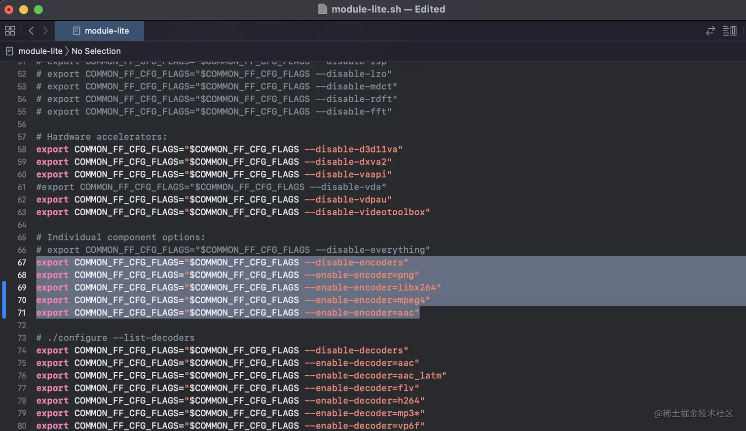This screenshot has width=746, height=431.
Task: Click line number 52 in gutter
Action: [x=22, y=74]
